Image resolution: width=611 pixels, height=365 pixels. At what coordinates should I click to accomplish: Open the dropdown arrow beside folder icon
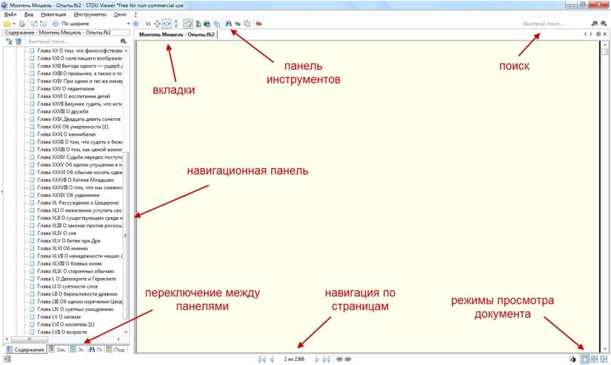point(14,24)
